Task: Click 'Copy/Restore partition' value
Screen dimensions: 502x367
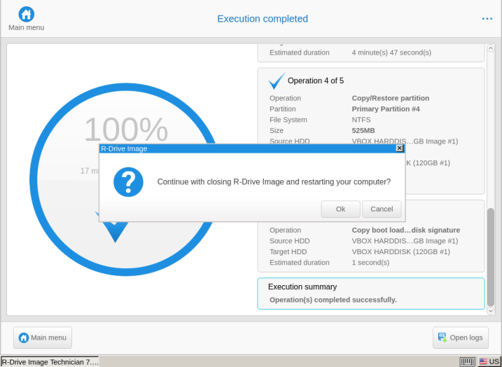Action: click(391, 98)
